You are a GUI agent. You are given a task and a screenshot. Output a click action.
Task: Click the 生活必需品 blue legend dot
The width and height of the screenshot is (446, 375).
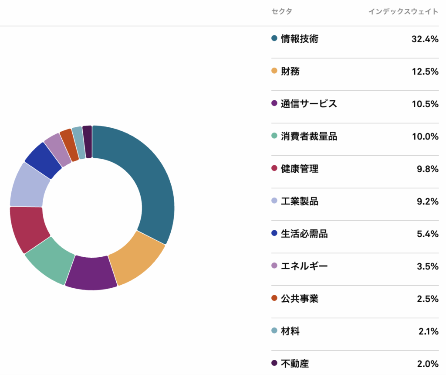[x=274, y=234]
